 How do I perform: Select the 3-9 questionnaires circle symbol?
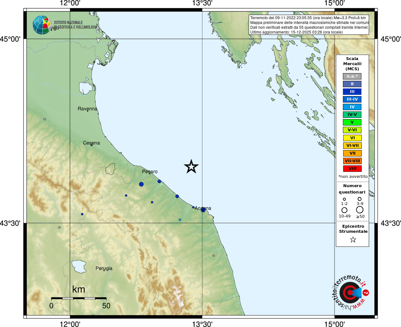point(359,199)
